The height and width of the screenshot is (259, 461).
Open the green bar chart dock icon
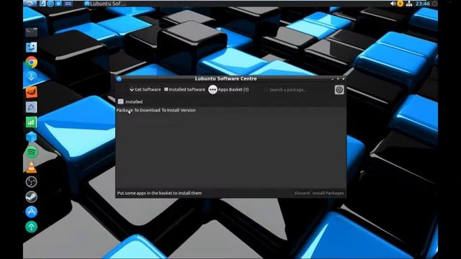tap(31, 122)
